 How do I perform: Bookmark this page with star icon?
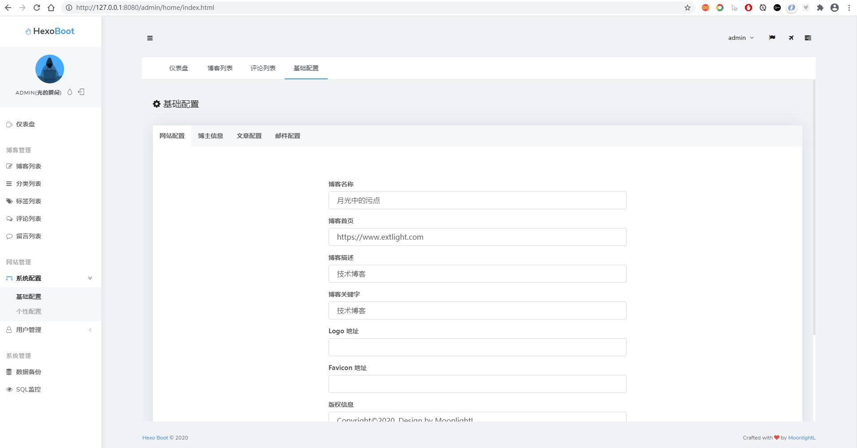coord(687,8)
